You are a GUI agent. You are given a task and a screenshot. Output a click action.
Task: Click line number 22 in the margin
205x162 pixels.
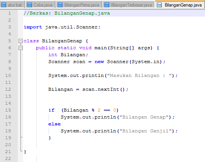click(8, 159)
